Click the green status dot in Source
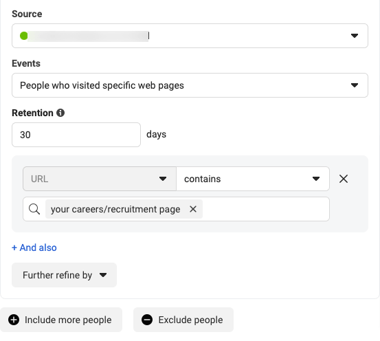 [24, 36]
